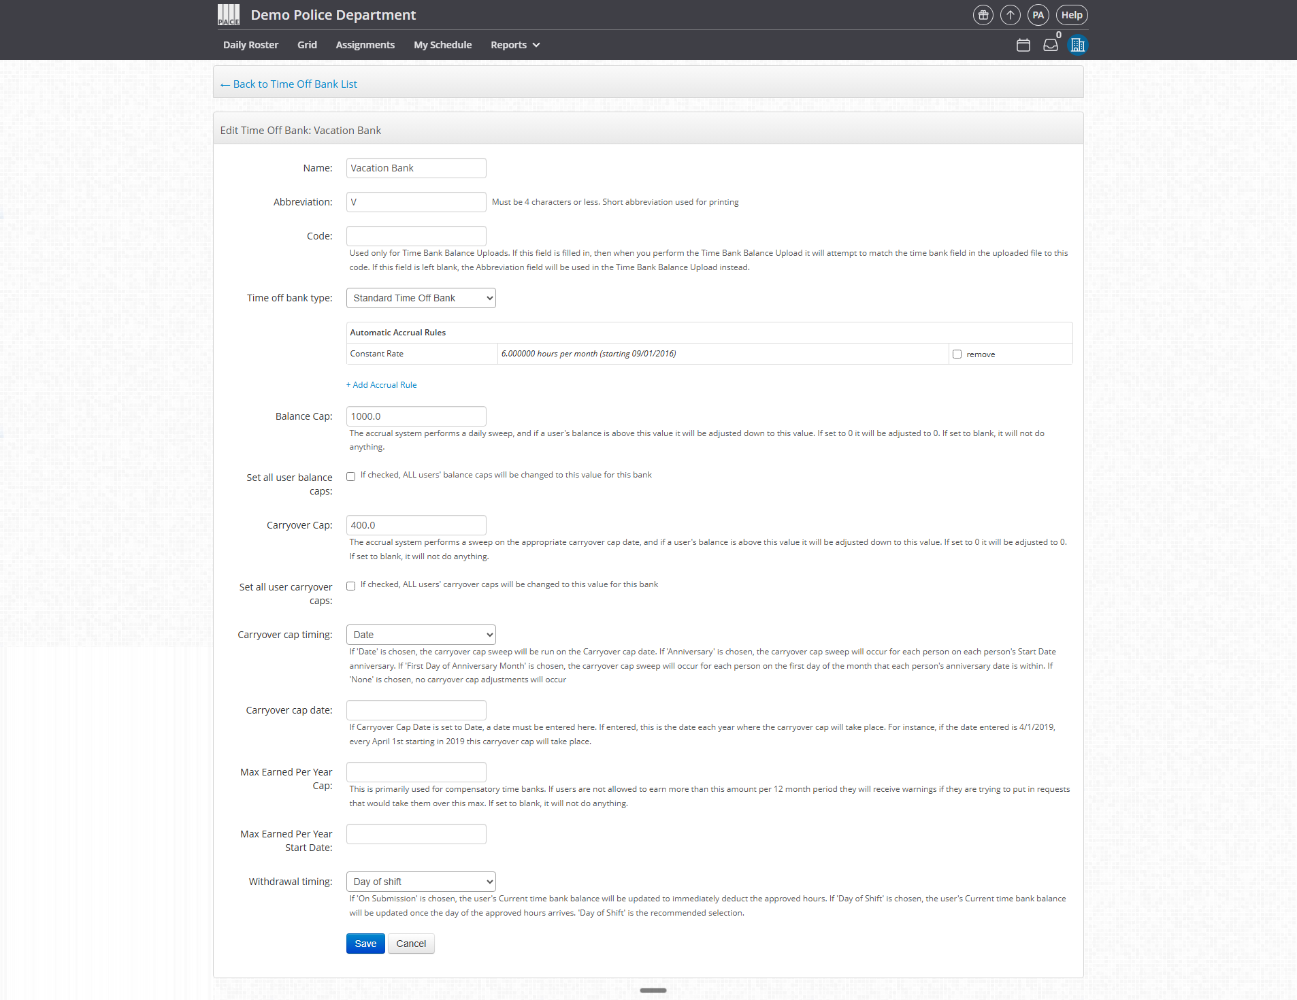Click the 6.000000 hours per month rule text
This screenshot has height=1000, width=1297.
589,354
